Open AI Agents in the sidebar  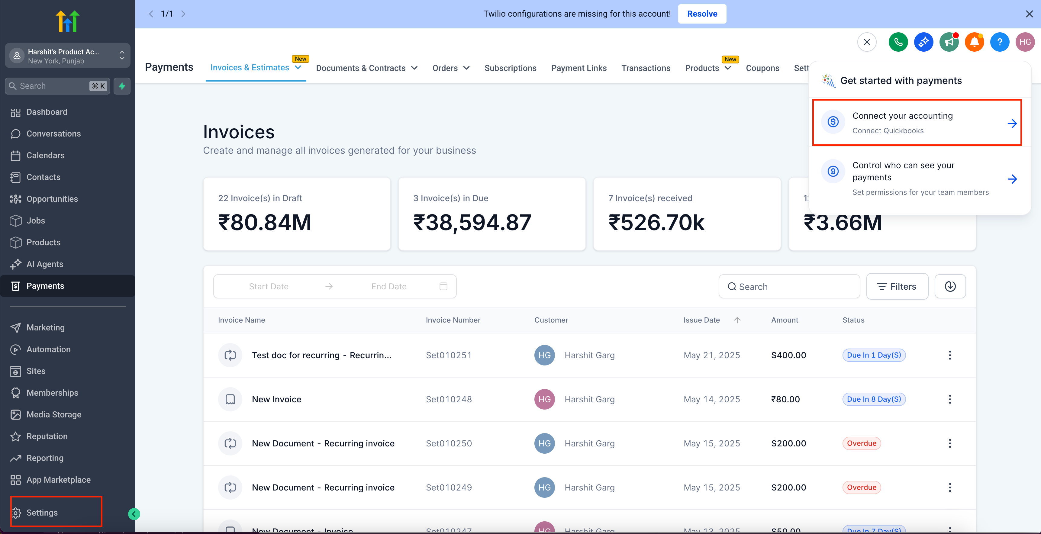[45, 264]
